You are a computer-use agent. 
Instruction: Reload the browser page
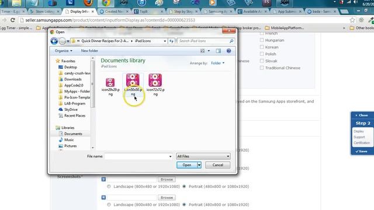[13, 20]
